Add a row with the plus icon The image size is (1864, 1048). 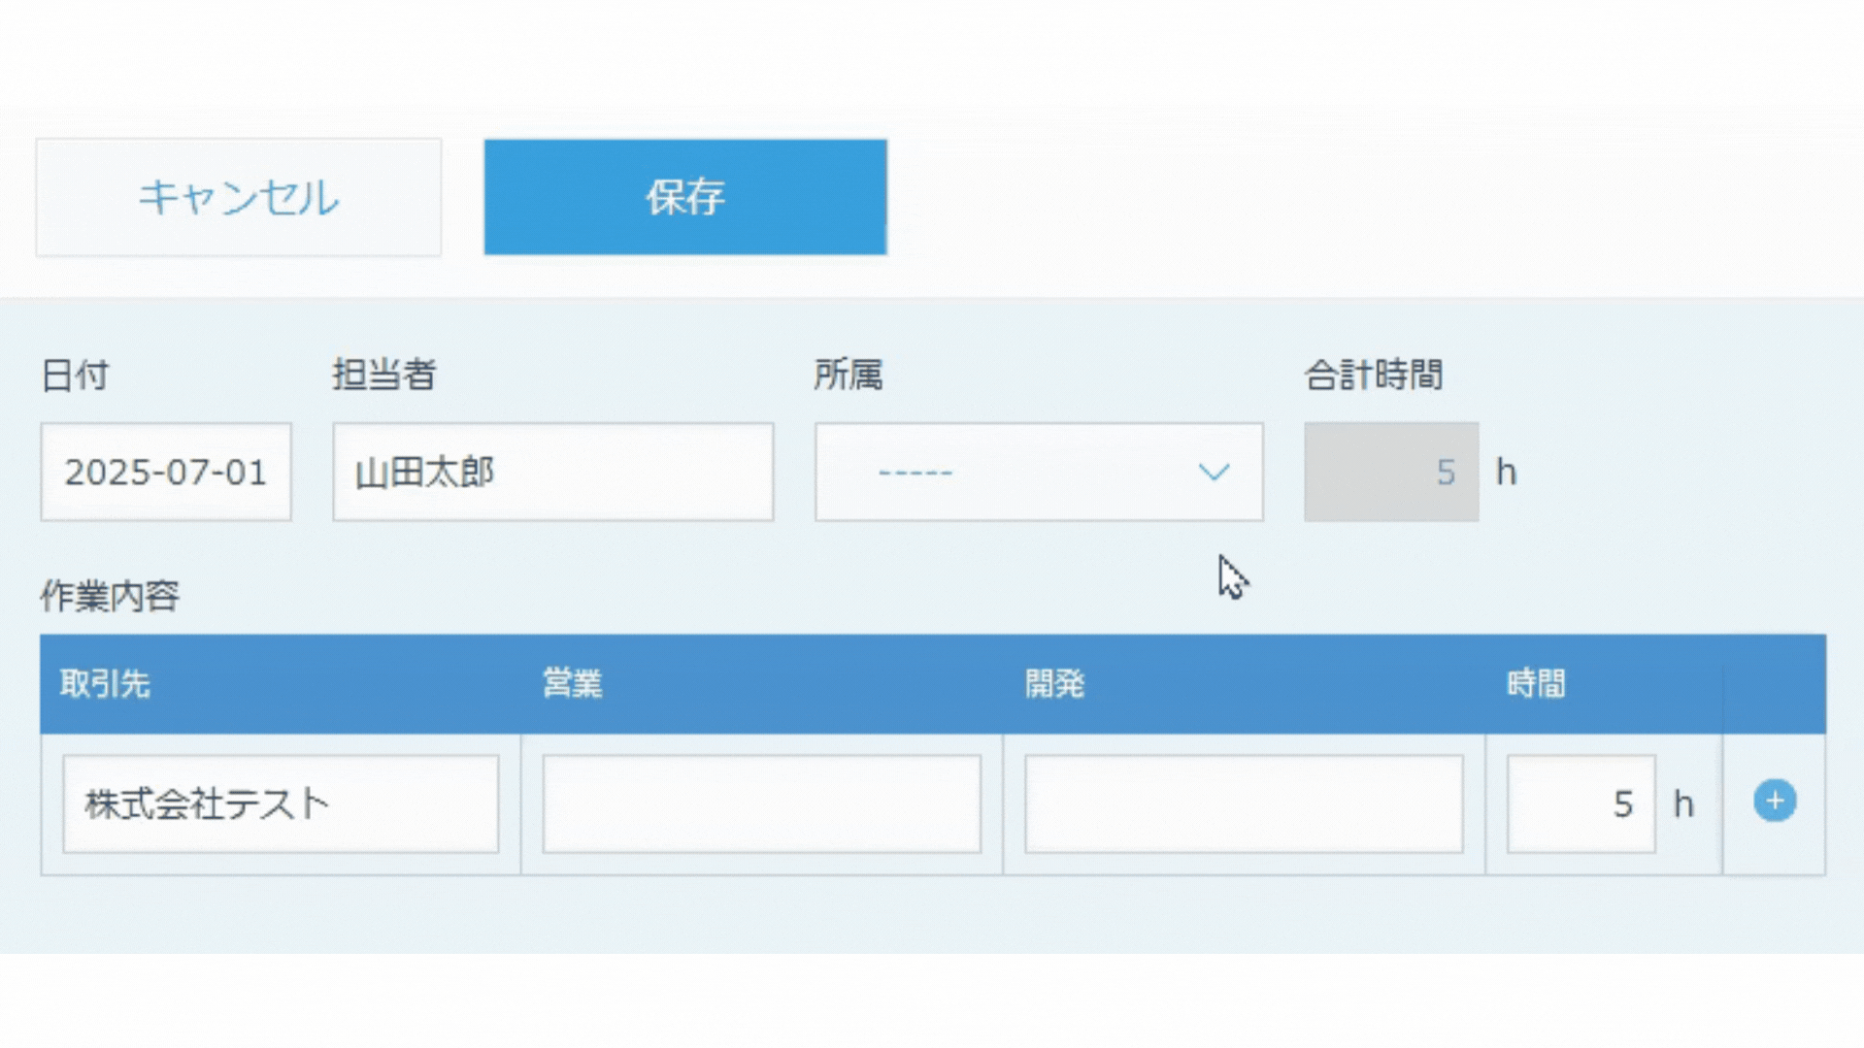1775,802
